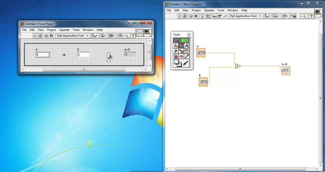Open File menu in Block Diagram window

(169, 10)
